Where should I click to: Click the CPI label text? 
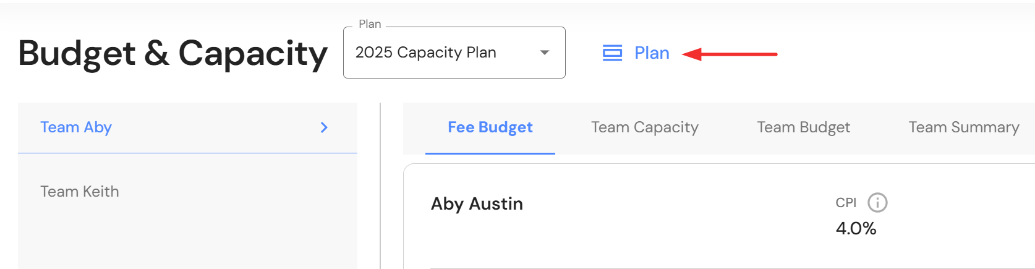pyautogui.click(x=846, y=203)
